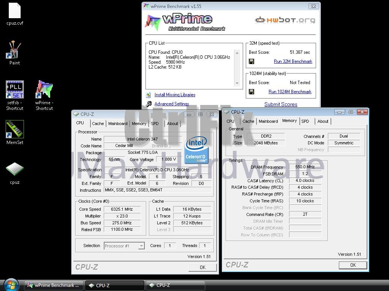Switch to Mainboard tab in right CPU-Z

click(268, 121)
